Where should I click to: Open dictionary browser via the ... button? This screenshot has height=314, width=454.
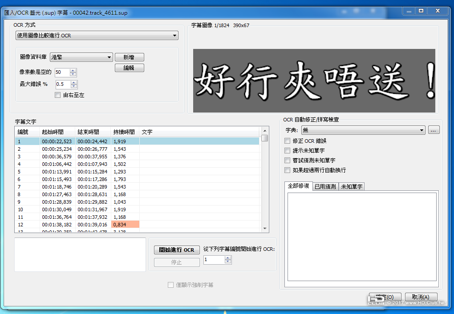[434, 130]
